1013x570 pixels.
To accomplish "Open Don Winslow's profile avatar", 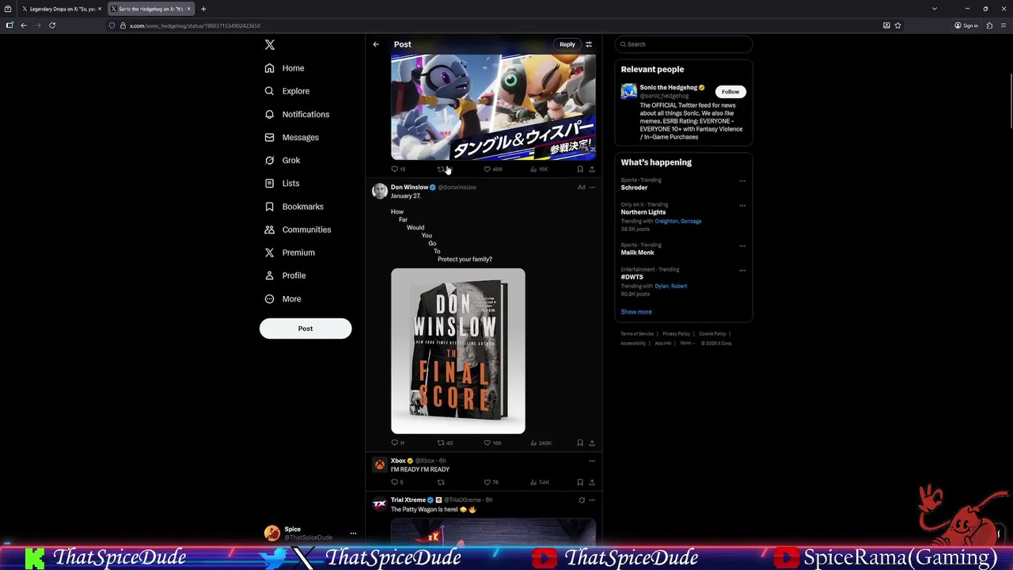I will [380, 191].
